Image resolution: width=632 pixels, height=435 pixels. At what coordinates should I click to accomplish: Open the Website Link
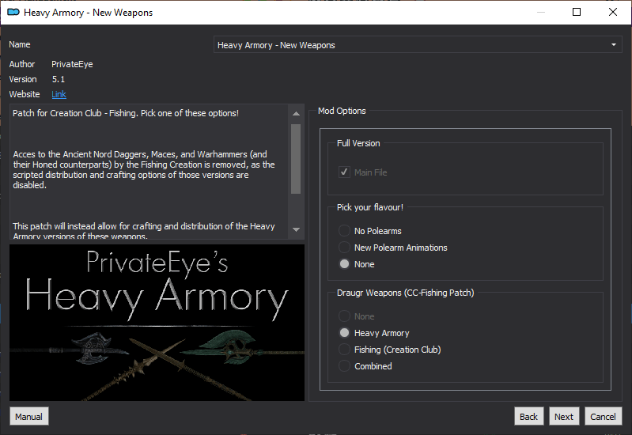pos(59,94)
